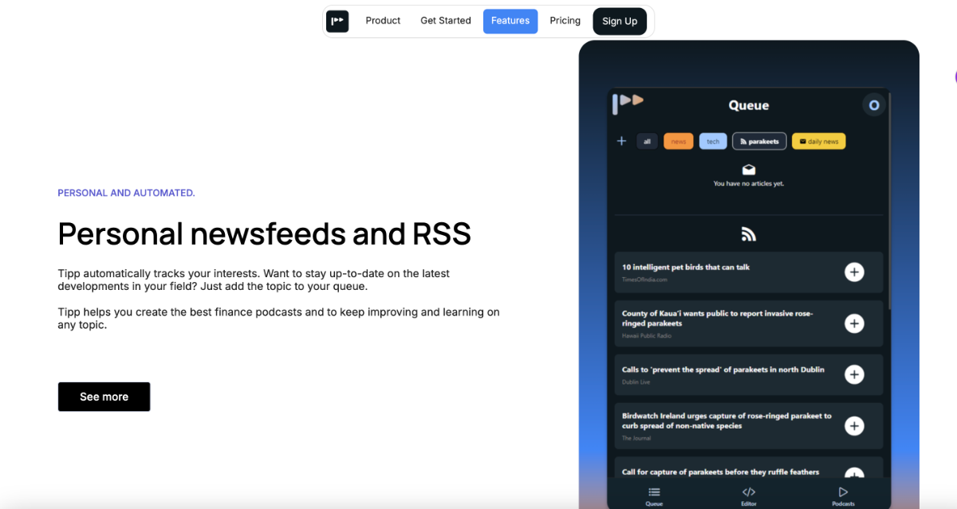This screenshot has height=509, width=957.
Task: Click the 'Calls to prevent the spread' headline
Action: [x=723, y=370]
